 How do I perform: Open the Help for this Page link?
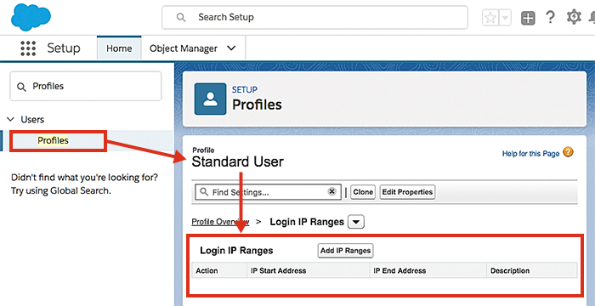[x=530, y=153]
